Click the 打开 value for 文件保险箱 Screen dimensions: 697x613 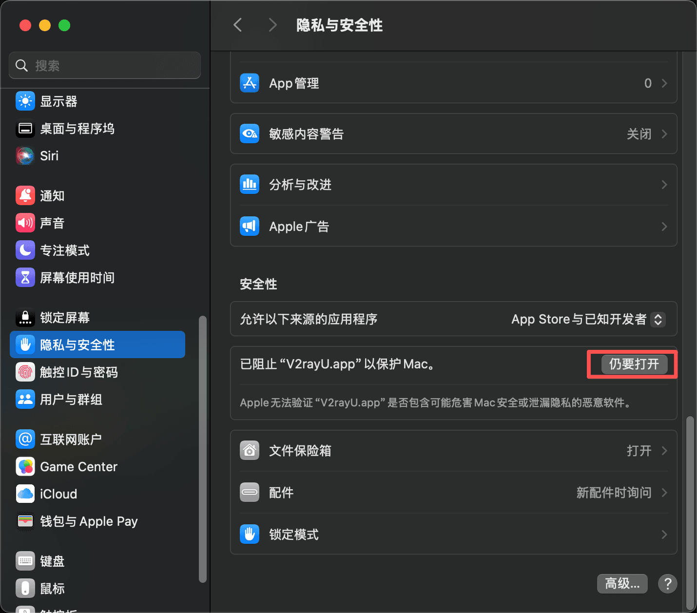coord(639,451)
